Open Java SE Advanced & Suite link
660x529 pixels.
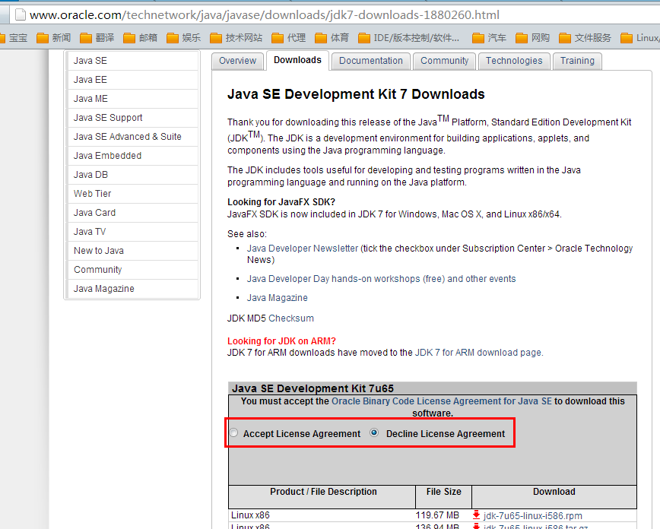coord(132,137)
